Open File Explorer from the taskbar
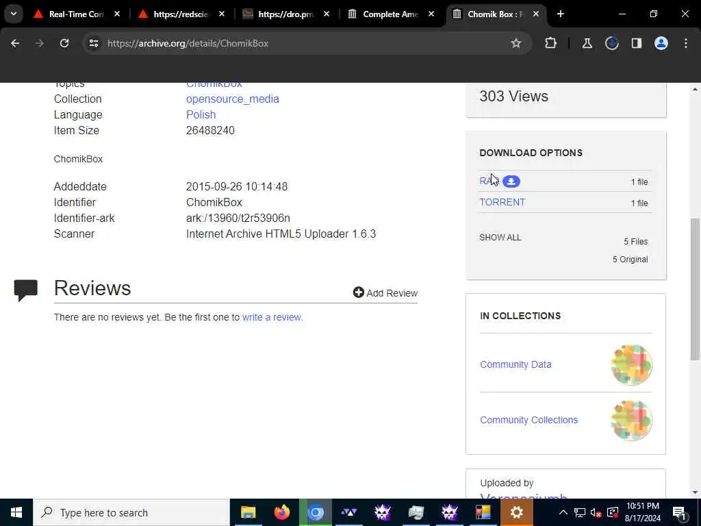701x526 pixels. point(248,512)
